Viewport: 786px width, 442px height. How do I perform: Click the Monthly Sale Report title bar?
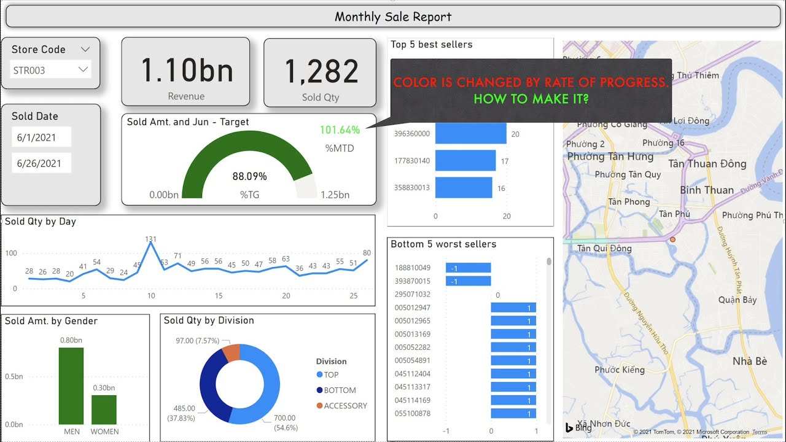click(393, 17)
